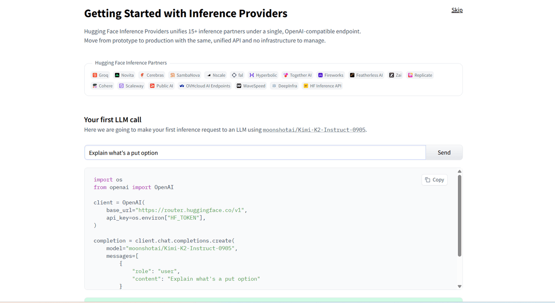Click the Hyperbolic provider icon
555x303 pixels.
pyautogui.click(x=252, y=75)
